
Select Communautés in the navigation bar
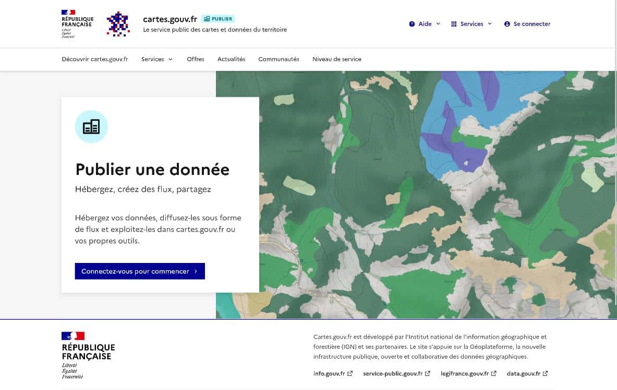click(279, 59)
